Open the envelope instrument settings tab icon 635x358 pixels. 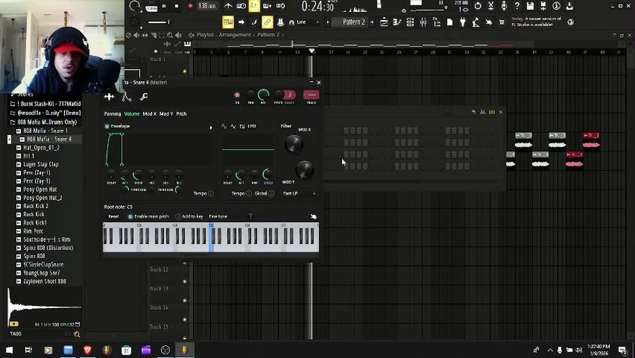click(x=127, y=97)
